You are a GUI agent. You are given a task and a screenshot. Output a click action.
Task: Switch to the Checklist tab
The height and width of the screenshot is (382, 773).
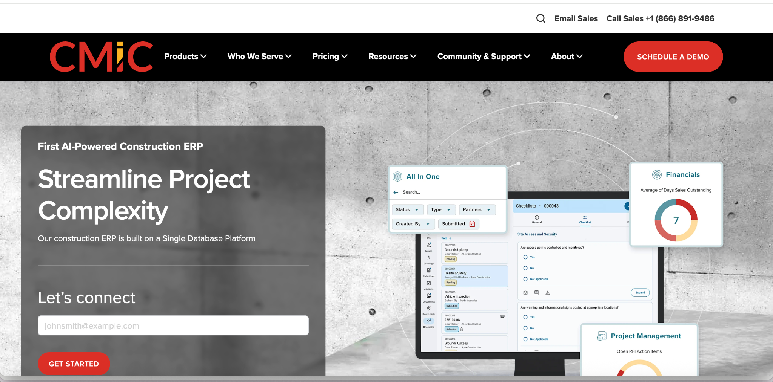click(x=585, y=220)
